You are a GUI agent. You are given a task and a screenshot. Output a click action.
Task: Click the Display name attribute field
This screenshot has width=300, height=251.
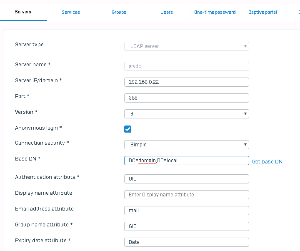coord(186,195)
